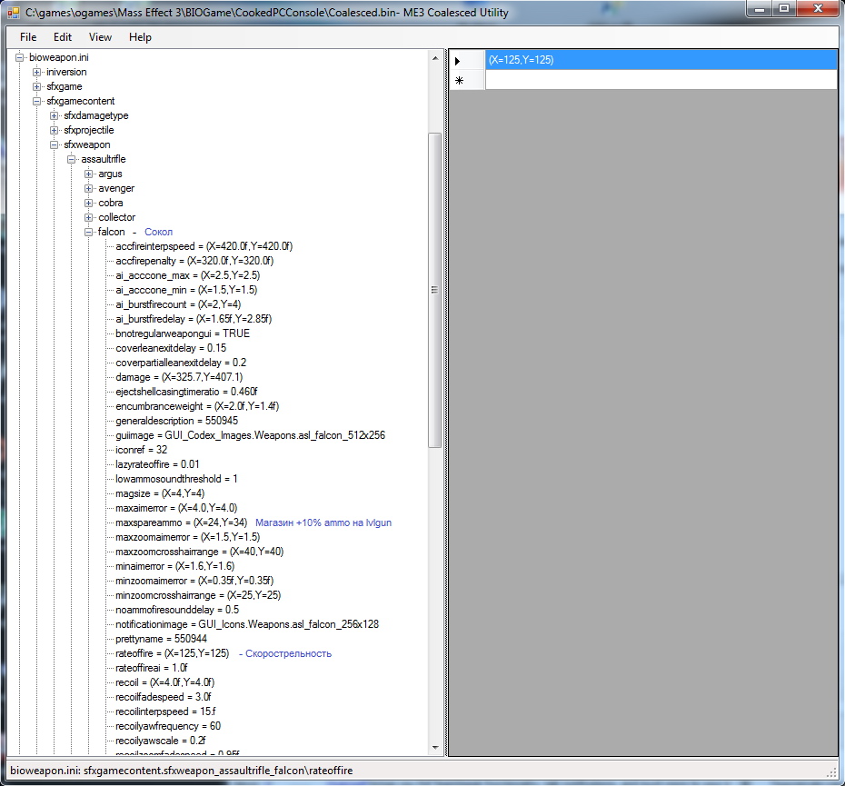Select the coverpartialleanexitdelay entry
Image resolution: width=845 pixels, height=786 pixels.
click(181, 363)
